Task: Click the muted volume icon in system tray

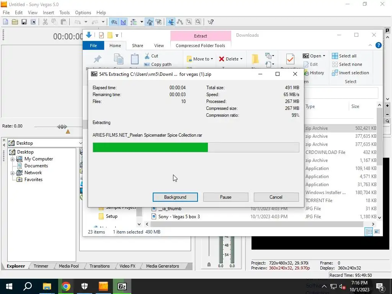Action: [x=343, y=286]
